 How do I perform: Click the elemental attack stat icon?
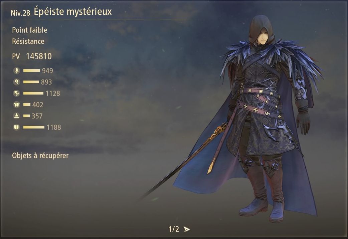(x=16, y=82)
